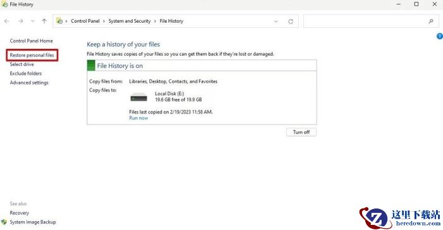
Task: Click the forward navigation arrow
Action: tap(21, 21)
